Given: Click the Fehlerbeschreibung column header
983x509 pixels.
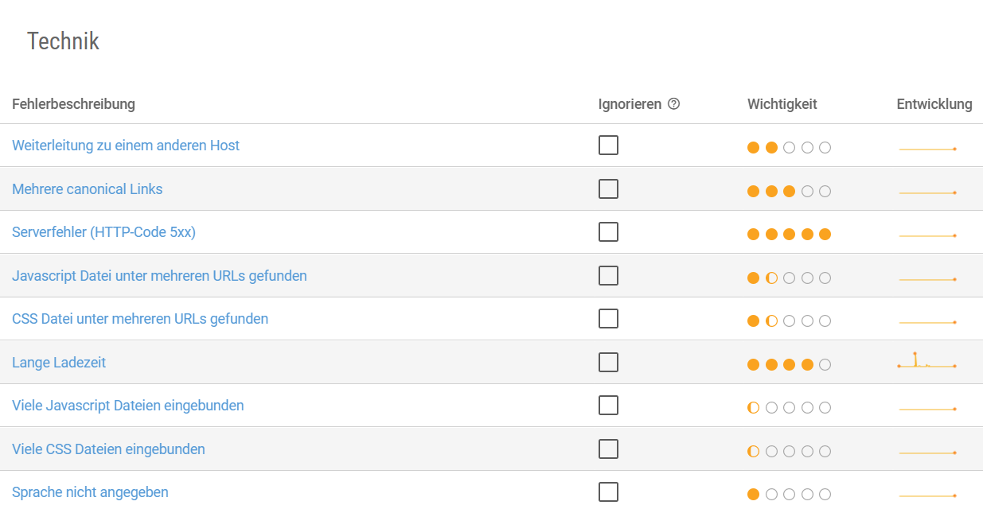Looking at the screenshot, I should click(73, 104).
